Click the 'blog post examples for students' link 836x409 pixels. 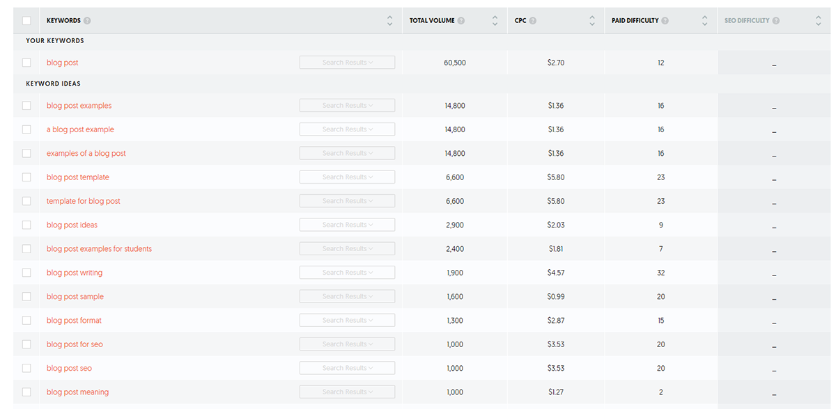99,249
